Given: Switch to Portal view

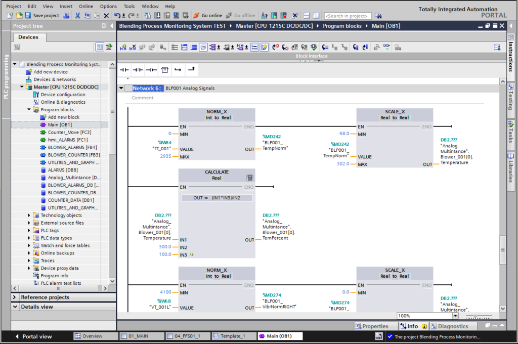Looking at the screenshot, I should (x=33, y=336).
